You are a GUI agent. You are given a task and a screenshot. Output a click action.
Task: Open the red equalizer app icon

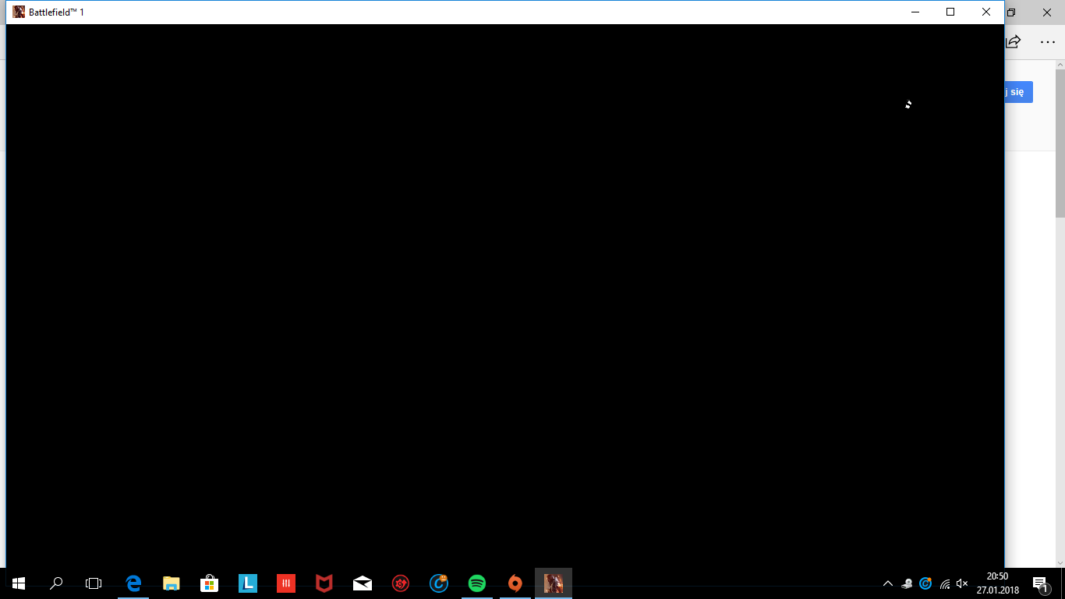(286, 583)
